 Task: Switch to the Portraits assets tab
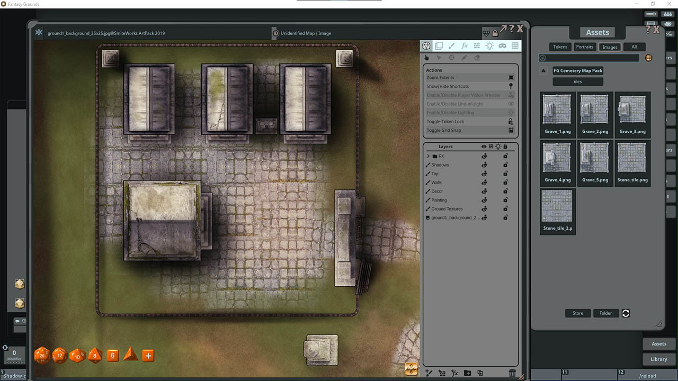tap(585, 47)
